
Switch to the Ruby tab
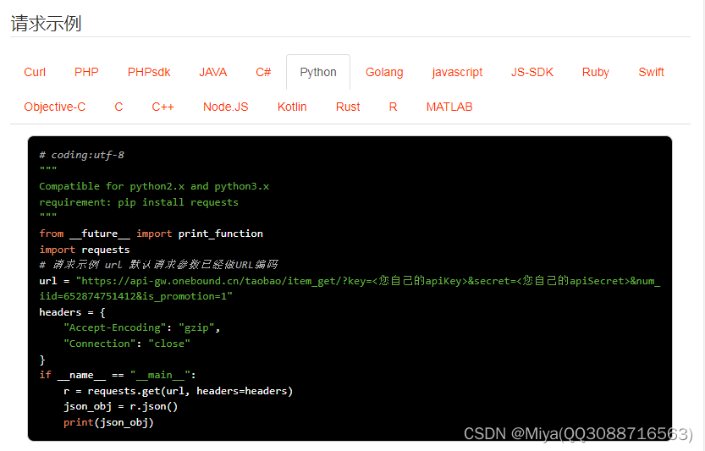[595, 72]
